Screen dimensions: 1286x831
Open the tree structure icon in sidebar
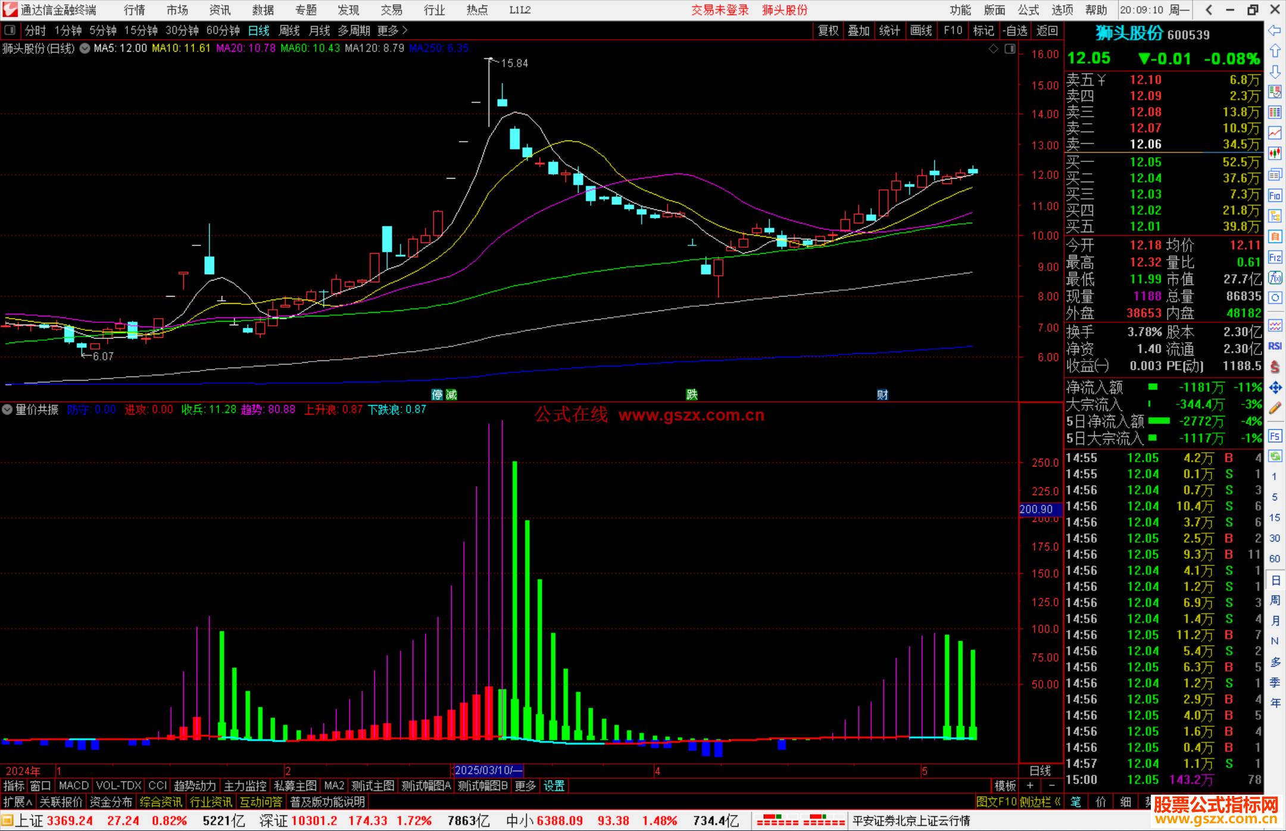(1275, 216)
